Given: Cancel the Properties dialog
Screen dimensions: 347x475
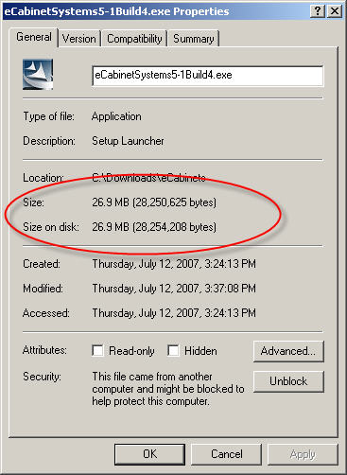Looking at the screenshot, I should pos(226,454).
